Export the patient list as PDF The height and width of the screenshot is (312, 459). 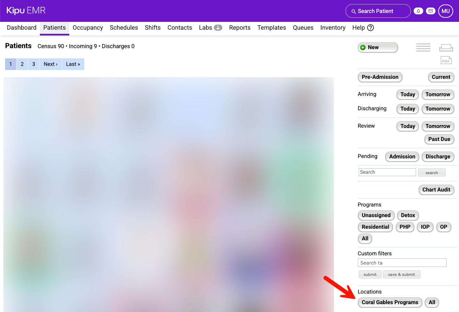pos(446,60)
